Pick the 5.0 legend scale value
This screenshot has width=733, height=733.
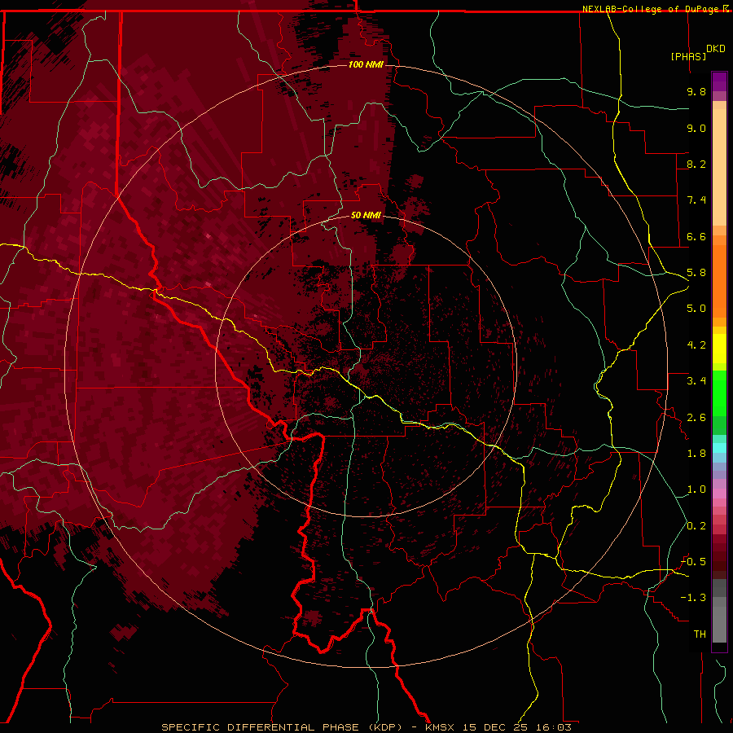[696, 309]
